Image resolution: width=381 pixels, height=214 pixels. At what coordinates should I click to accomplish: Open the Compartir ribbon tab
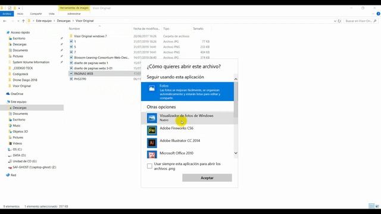point(36,14)
